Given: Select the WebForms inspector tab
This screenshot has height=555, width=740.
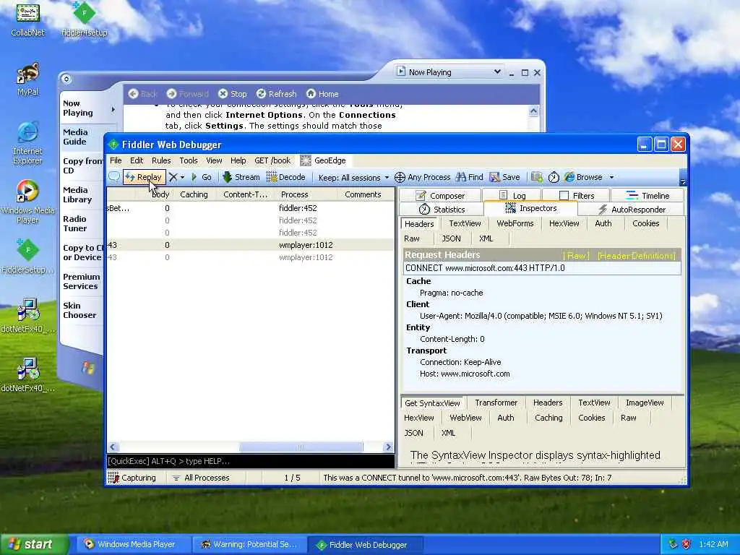Looking at the screenshot, I should point(515,223).
